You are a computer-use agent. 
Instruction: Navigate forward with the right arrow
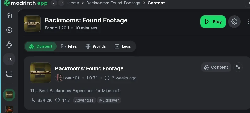point(61,3)
